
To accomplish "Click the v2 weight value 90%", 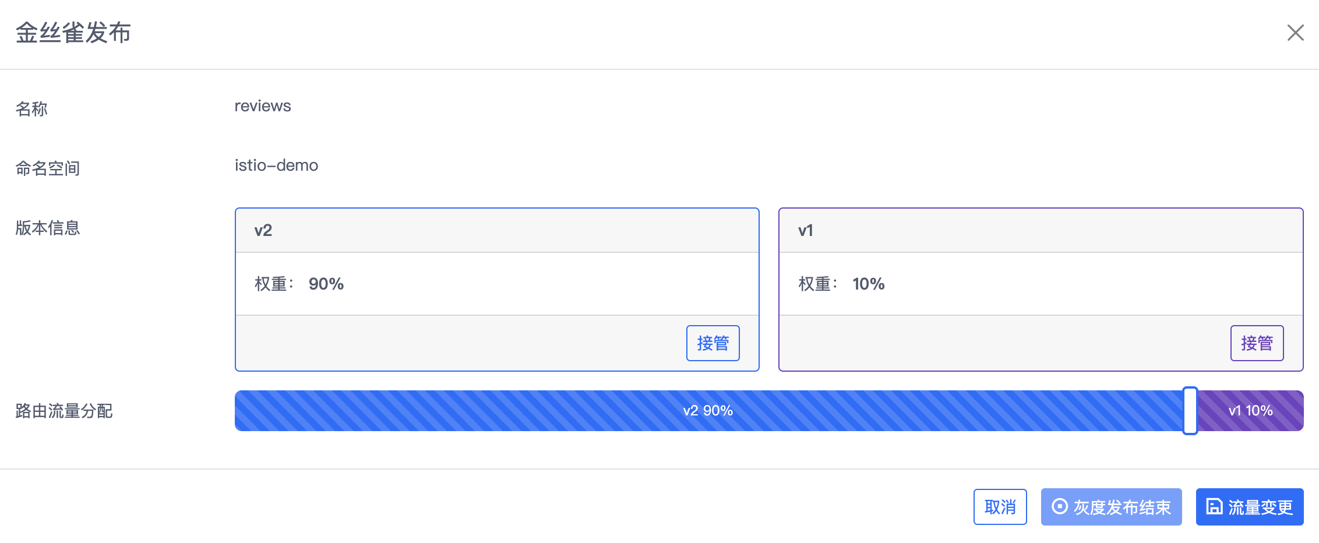I will (x=326, y=284).
